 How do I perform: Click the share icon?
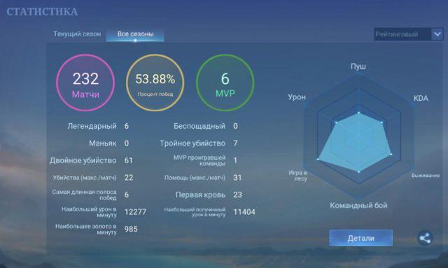coord(425,238)
